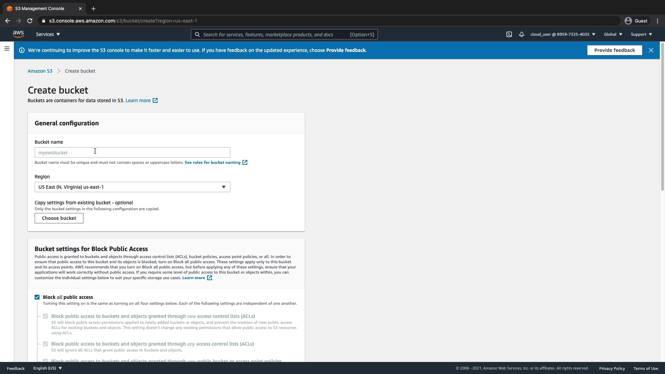The height and width of the screenshot is (374, 665).
Task: Open the AWS CloudShell icon
Action: 509,34
